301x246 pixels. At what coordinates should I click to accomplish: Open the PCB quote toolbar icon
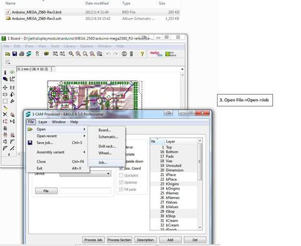click(x=171, y=54)
